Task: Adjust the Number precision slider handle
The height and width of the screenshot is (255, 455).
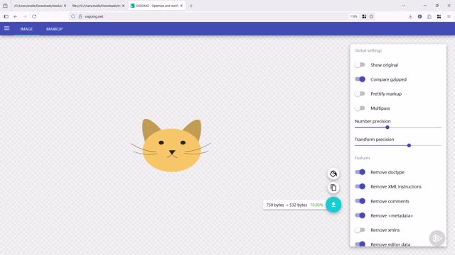Action: (387, 127)
